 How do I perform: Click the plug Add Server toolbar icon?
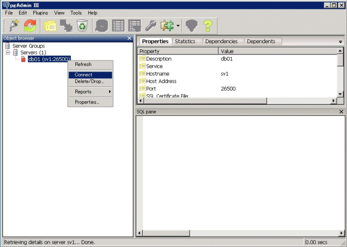point(14,25)
